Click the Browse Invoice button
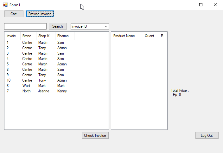Viewport: 223px width, 153px height. tap(40, 14)
